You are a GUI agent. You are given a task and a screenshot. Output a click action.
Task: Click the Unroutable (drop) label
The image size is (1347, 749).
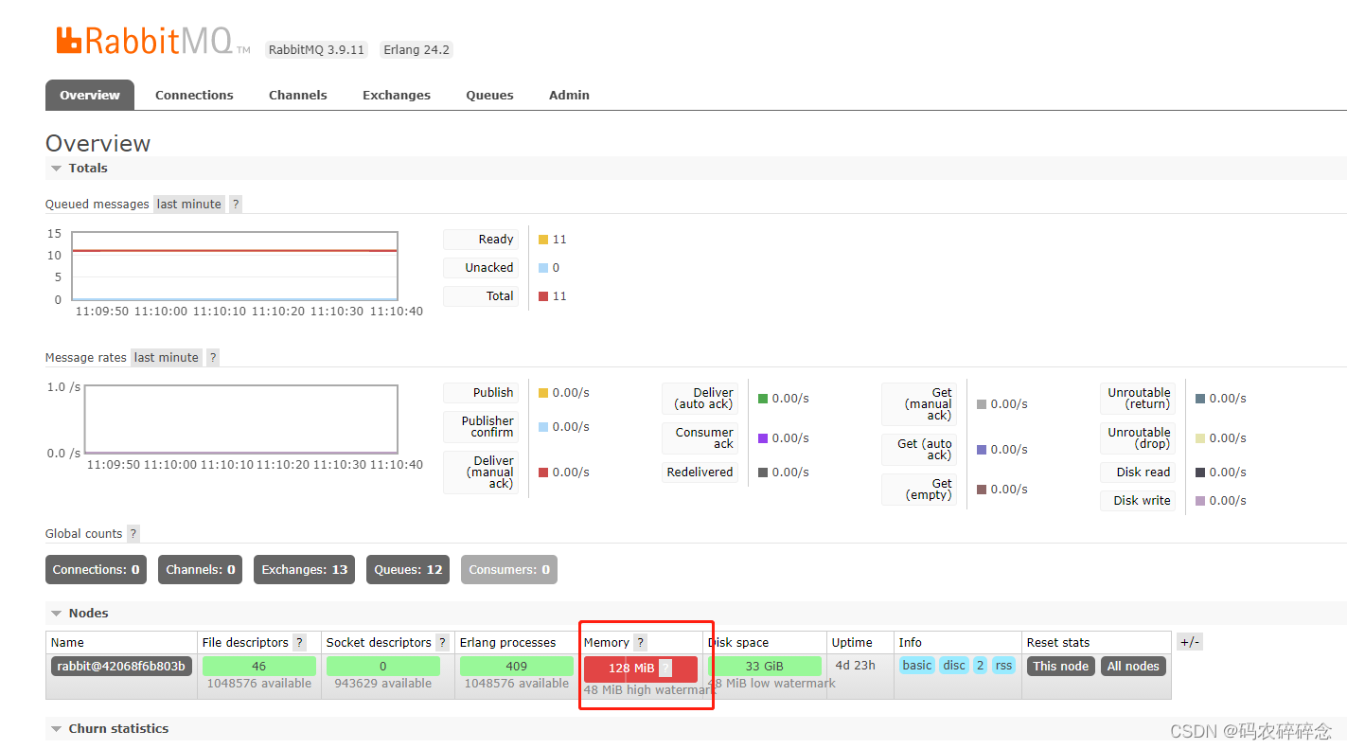point(1138,438)
